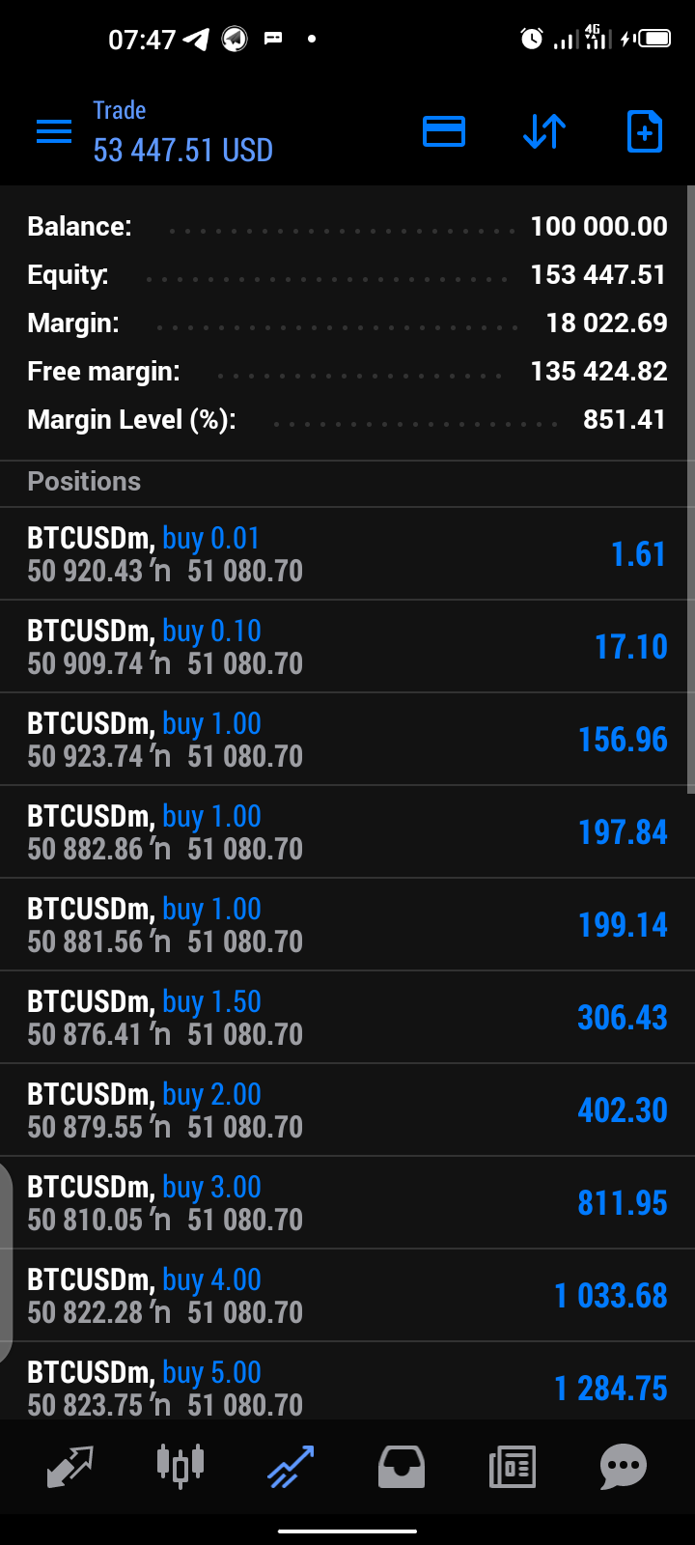Tap the deposit card icon
The image size is (695, 1545).
tap(444, 131)
